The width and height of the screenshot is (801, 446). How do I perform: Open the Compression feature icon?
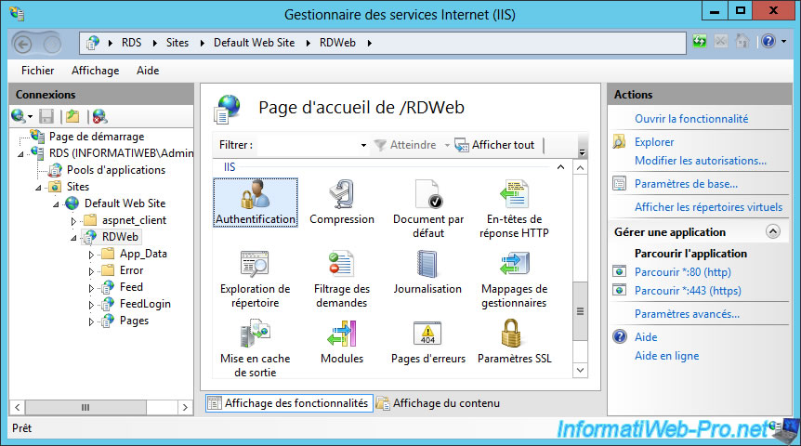[342, 203]
